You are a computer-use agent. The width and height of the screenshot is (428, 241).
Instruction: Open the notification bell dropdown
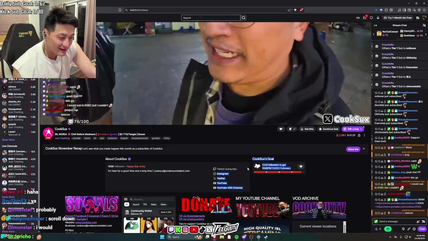coord(292,129)
